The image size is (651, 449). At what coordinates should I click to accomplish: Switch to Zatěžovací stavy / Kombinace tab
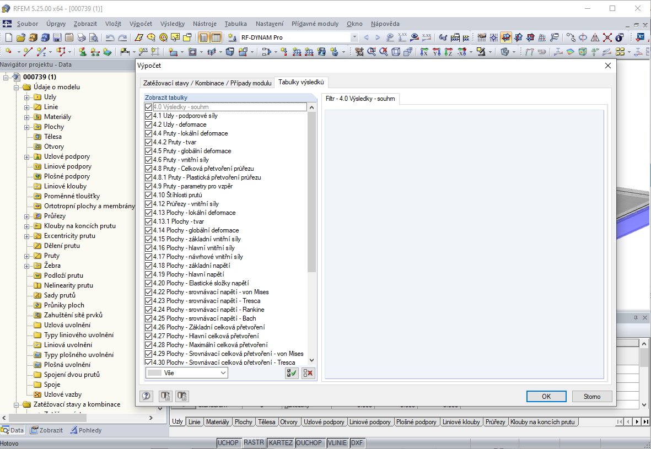(207, 83)
